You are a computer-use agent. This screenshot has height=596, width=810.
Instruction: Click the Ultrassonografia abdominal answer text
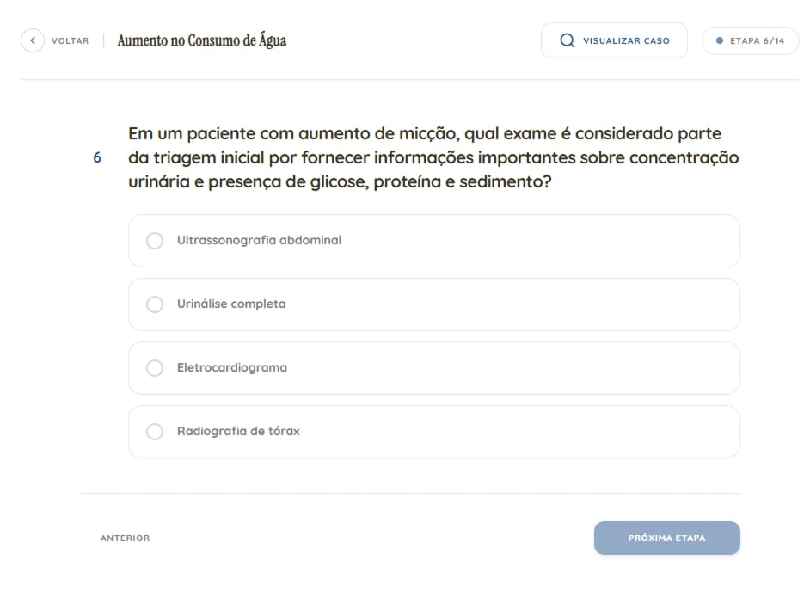click(x=259, y=241)
